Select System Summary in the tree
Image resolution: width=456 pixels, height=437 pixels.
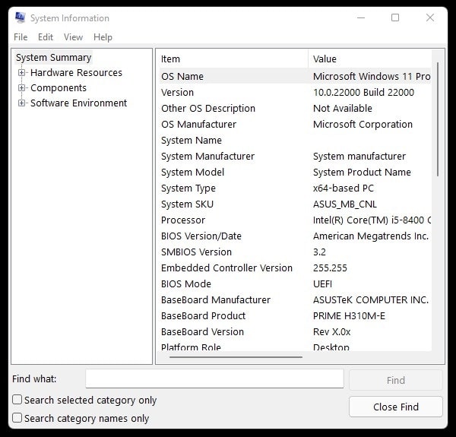(54, 58)
